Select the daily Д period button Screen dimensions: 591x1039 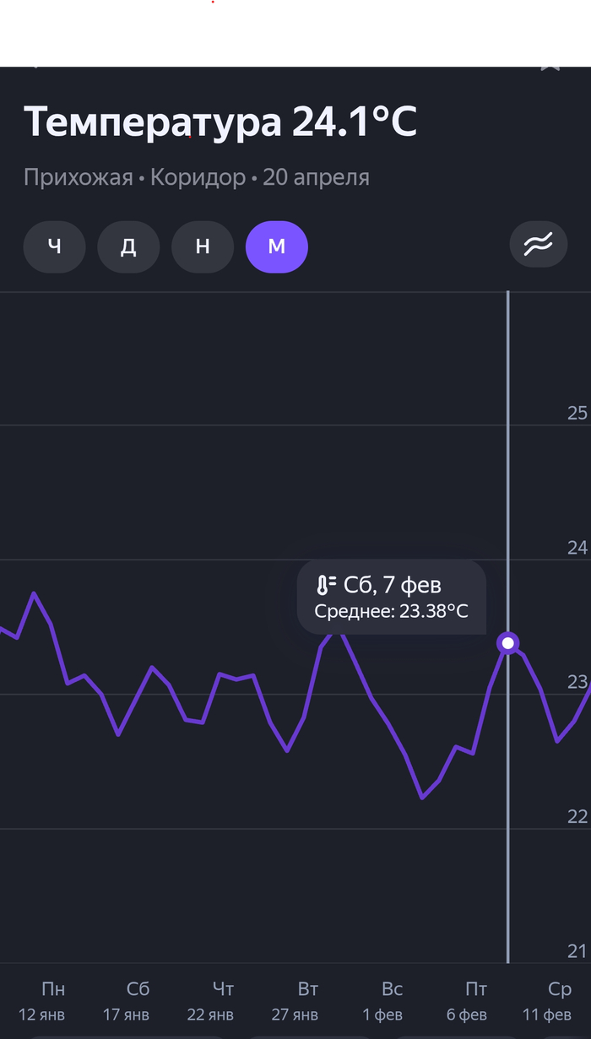(128, 247)
